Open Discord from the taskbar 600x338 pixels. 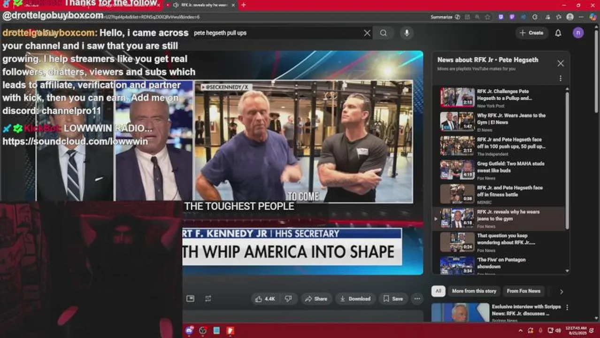189,330
